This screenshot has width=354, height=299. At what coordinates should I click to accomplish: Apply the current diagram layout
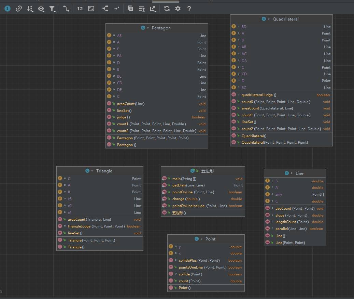pyautogui.click(x=105, y=9)
